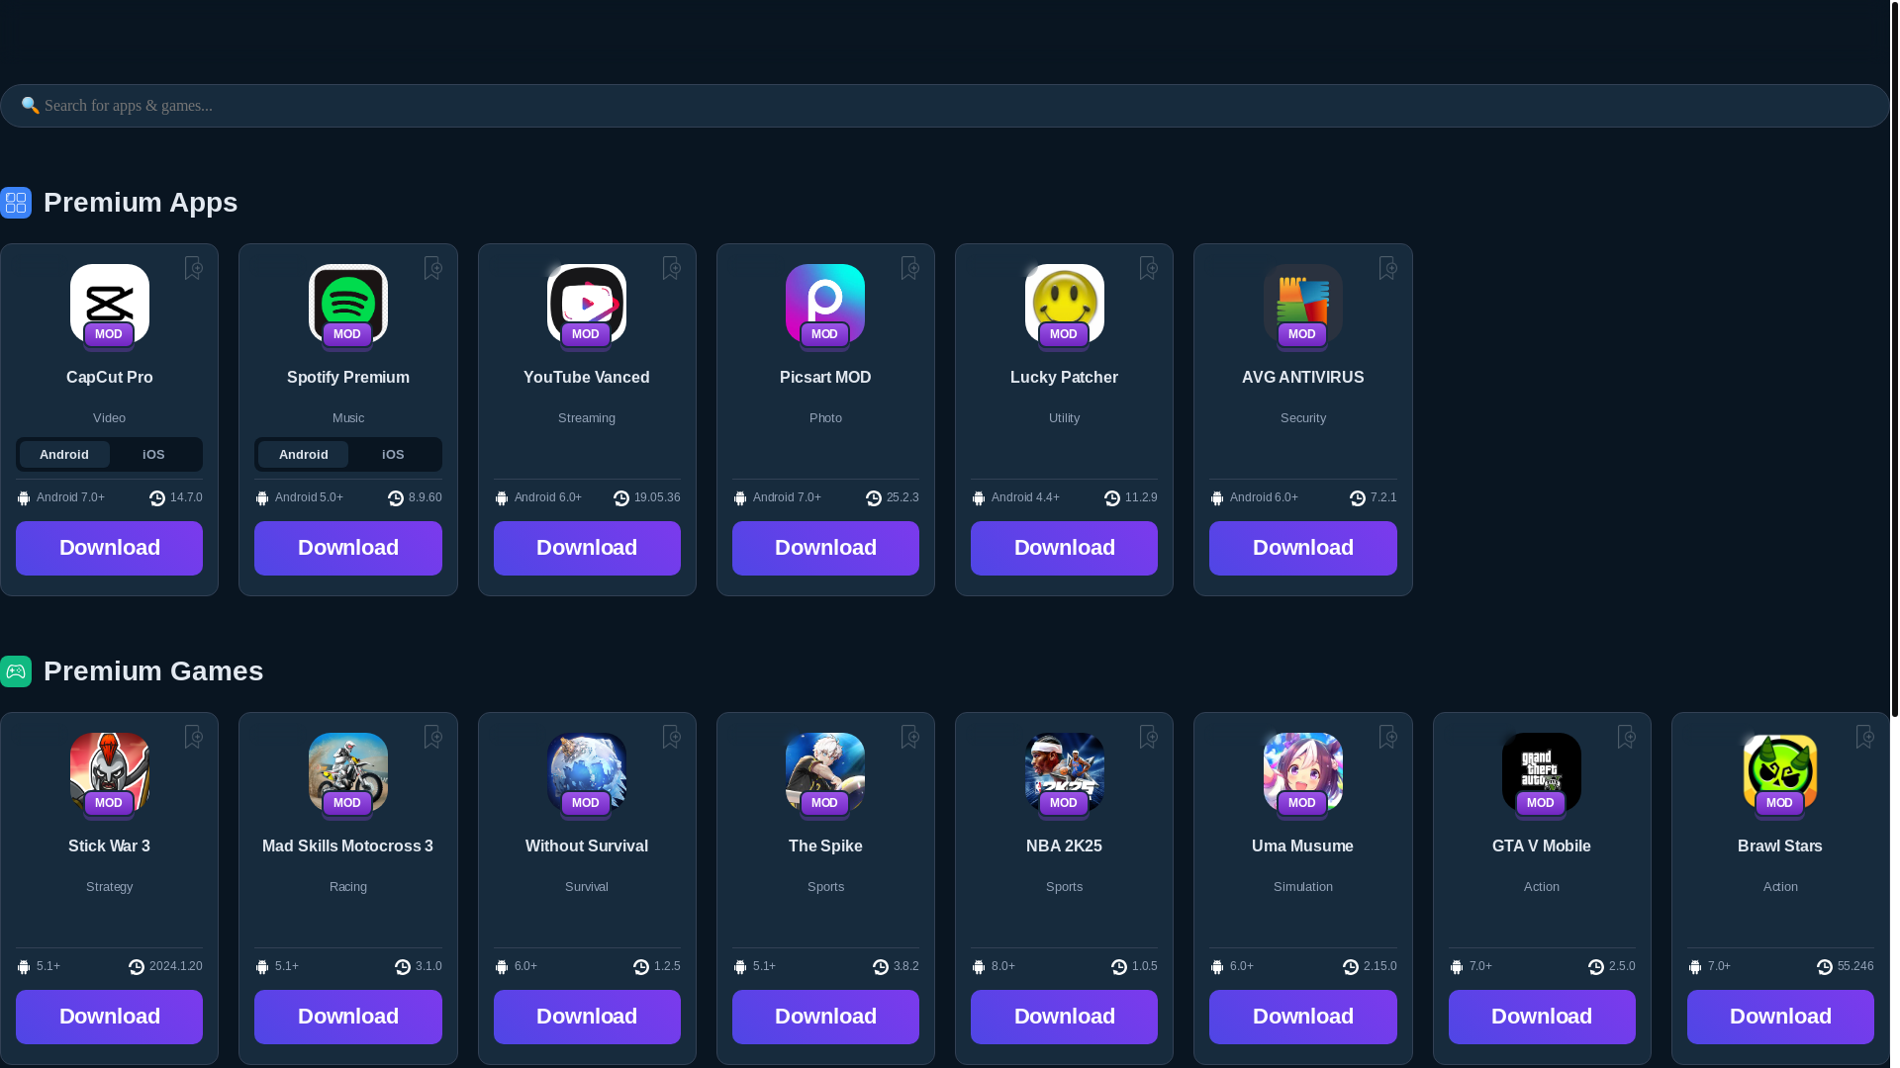1900x1068 pixels.
Task: Open NBA 2K25 game icon
Action: pyautogui.click(x=1065, y=772)
